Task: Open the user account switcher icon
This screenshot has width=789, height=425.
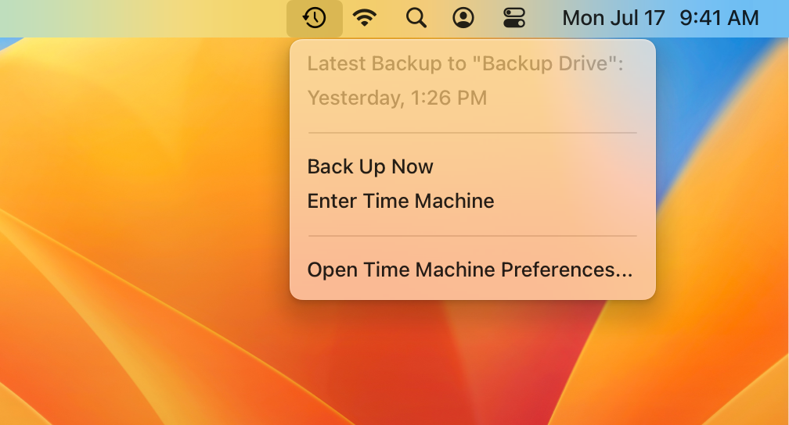Action: click(464, 18)
